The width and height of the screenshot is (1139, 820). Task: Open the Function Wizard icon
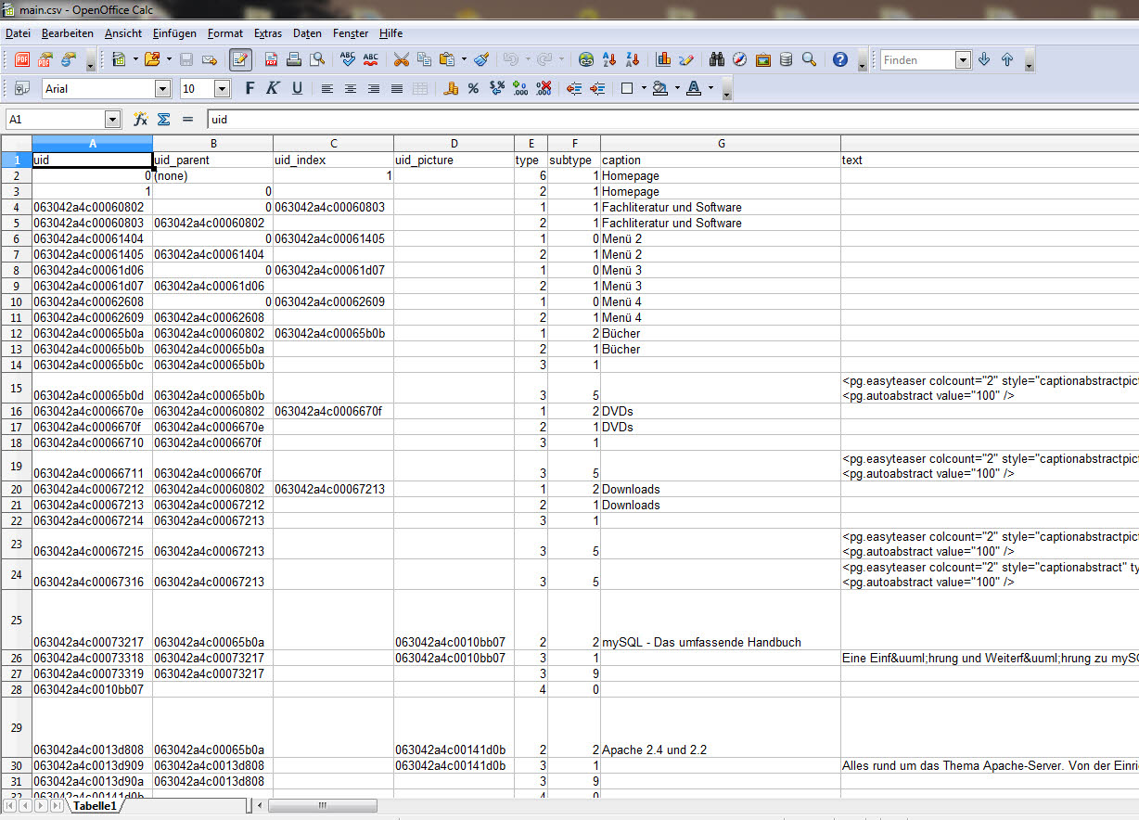pyautogui.click(x=141, y=120)
